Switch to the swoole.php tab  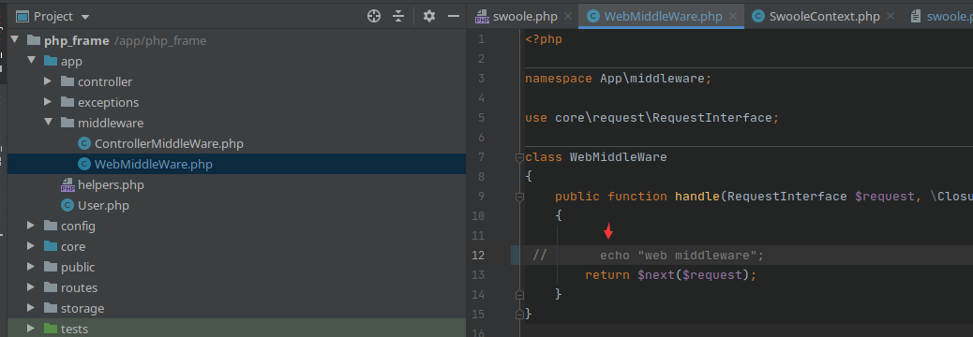coord(516,17)
